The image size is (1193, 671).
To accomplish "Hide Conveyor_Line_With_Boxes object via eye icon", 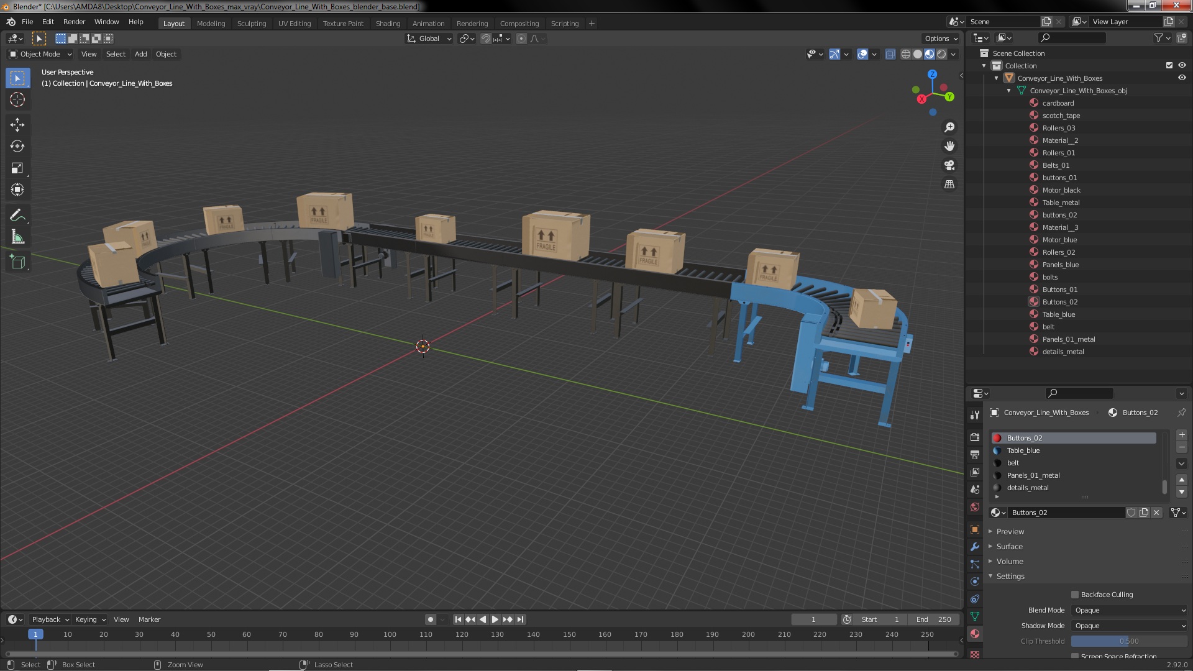I will [1182, 78].
